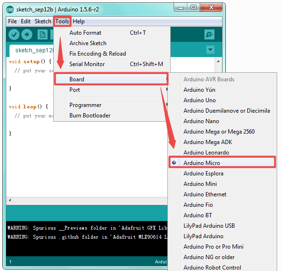
Task: Select Arduino Yún board
Action: (x=222, y=89)
